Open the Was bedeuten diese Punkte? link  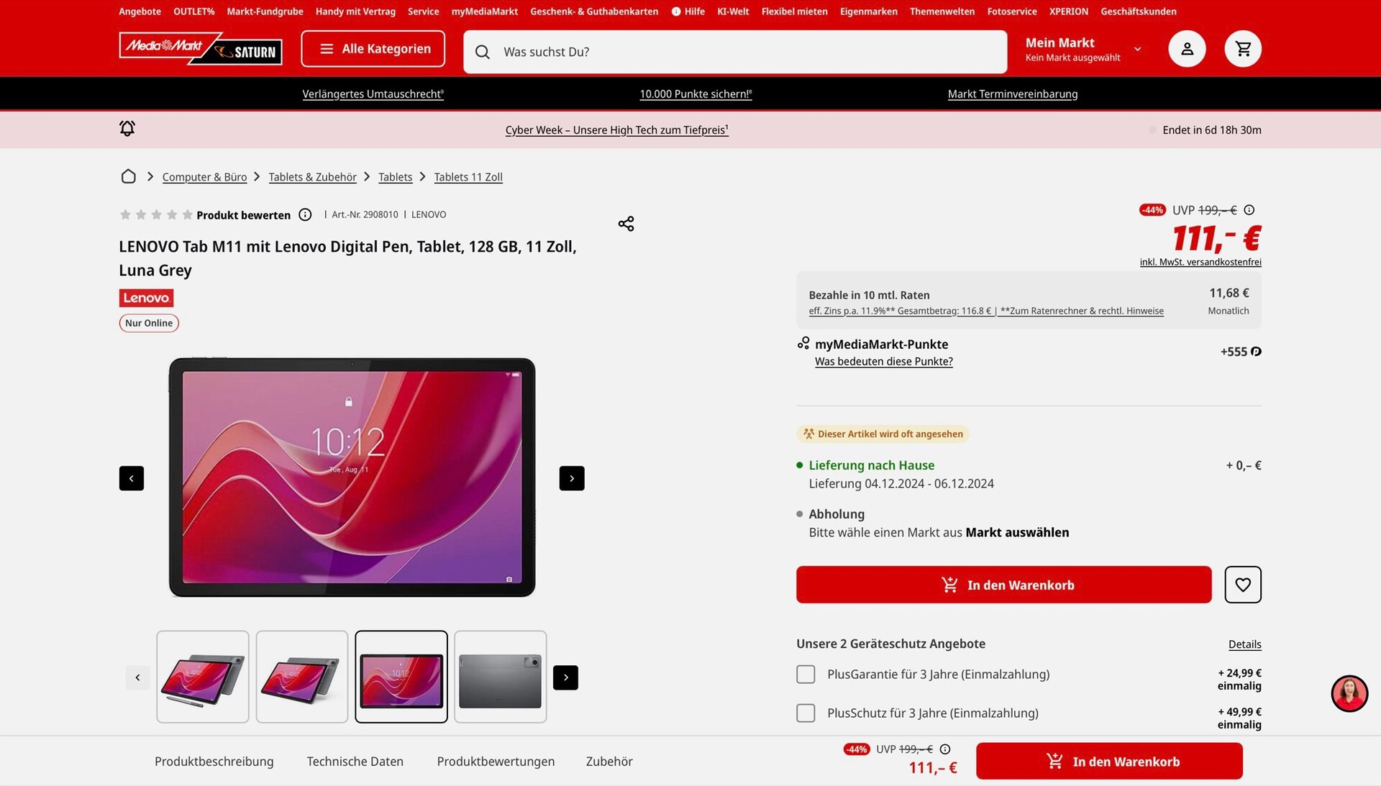[883, 362]
